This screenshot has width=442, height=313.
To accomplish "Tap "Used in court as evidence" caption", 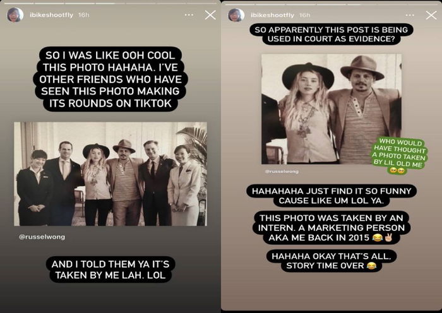I will coord(331,34).
